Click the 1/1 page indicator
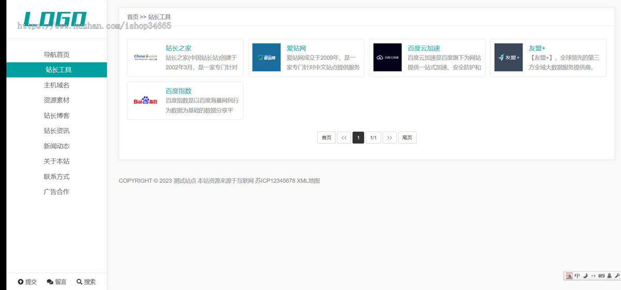 click(x=374, y=138)
